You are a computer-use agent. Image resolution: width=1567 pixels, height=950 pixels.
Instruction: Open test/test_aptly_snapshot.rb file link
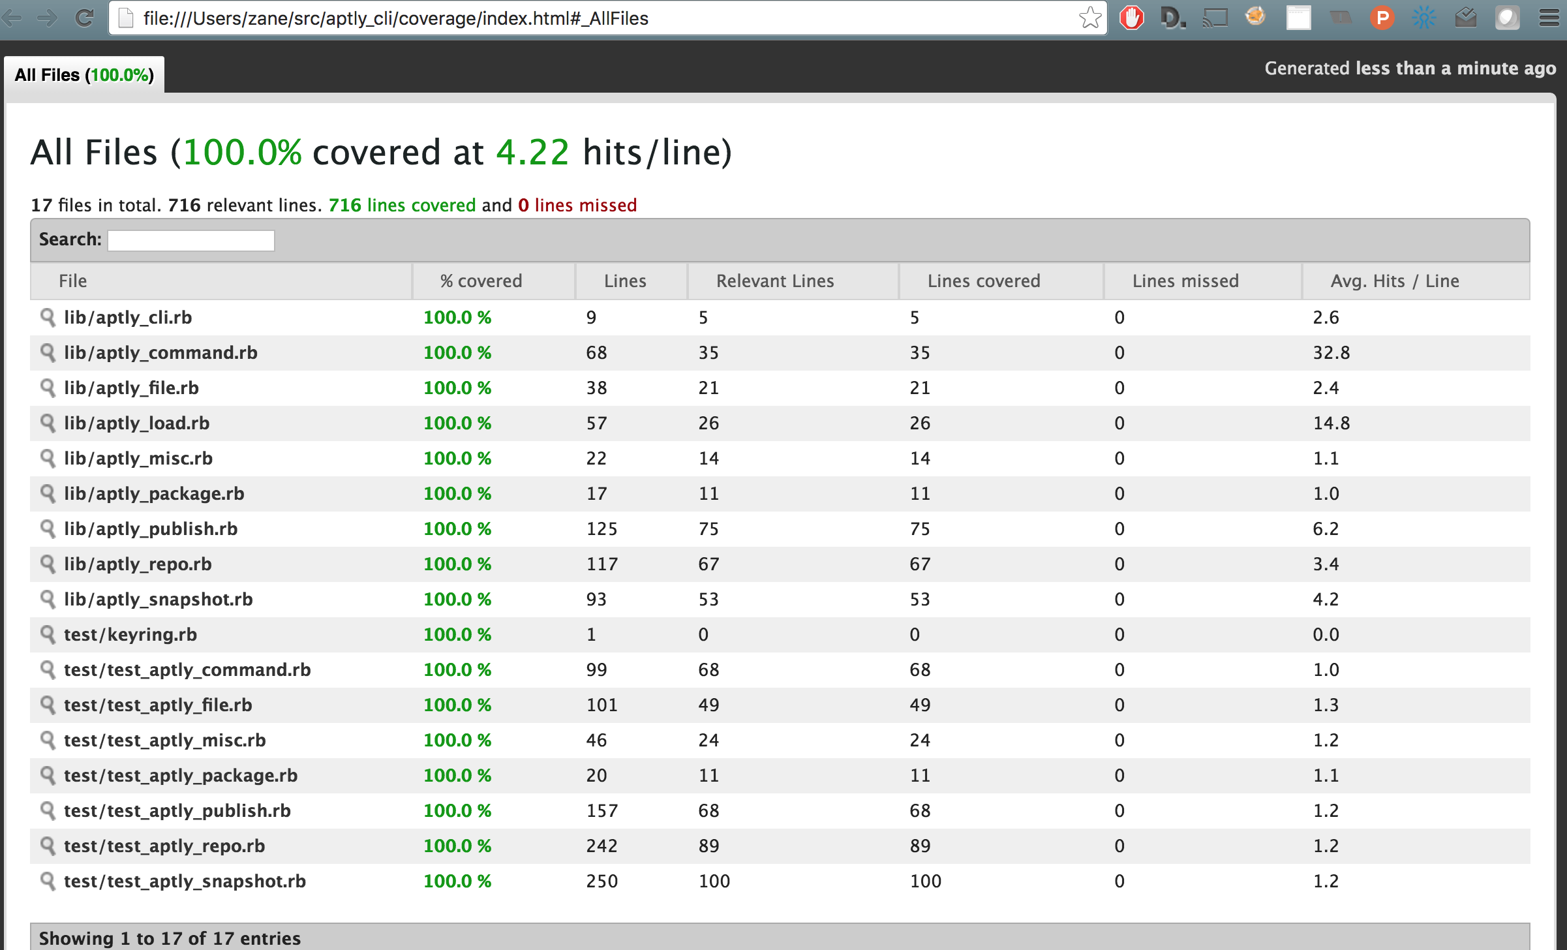pyautogui.click(x=185, y=881)
